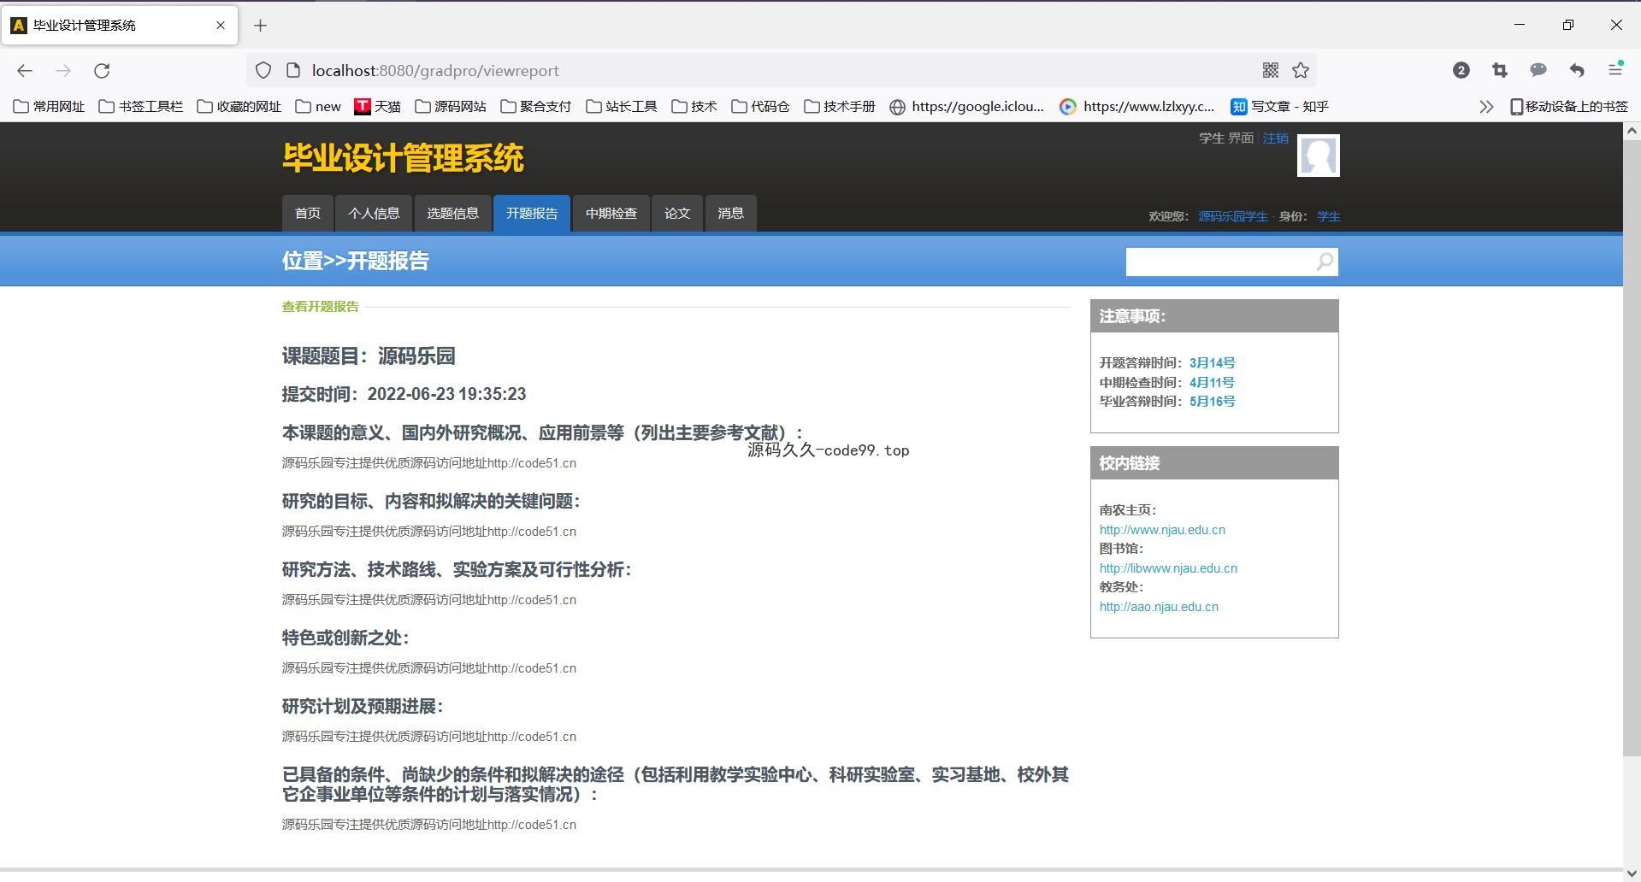Screen dimensions: 1641x882
Task: Click the 学生 identity link
Action: pyautogui.click(x=1328, y=216)
